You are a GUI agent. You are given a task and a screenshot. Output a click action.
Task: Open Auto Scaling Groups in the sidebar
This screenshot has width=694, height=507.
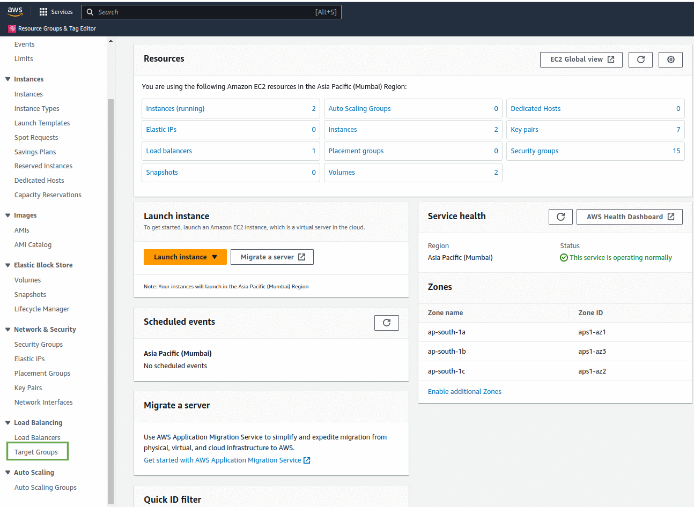tap(46, 487)
